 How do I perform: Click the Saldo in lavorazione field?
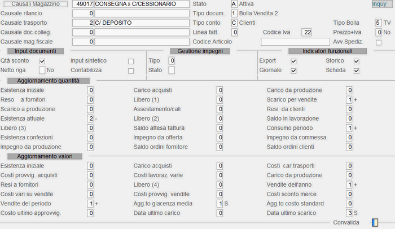click(349, 118)
